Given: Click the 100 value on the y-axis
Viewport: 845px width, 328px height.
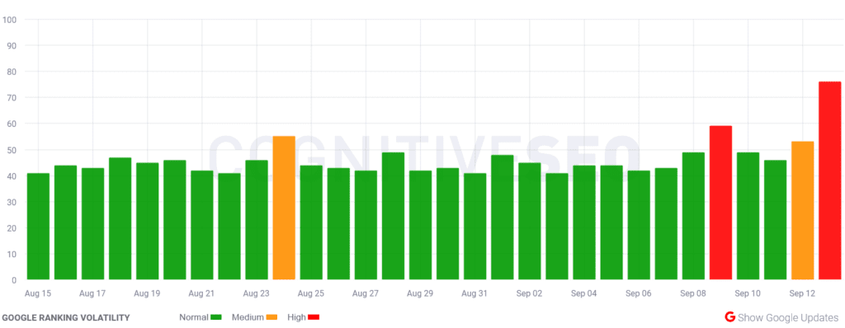Looking at the screenshot, I should click(x=10, y=20).
